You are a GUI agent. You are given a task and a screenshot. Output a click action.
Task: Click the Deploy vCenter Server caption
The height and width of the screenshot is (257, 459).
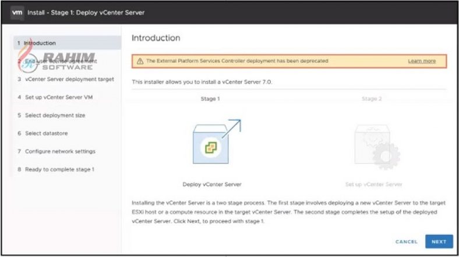tap(212, 184)
